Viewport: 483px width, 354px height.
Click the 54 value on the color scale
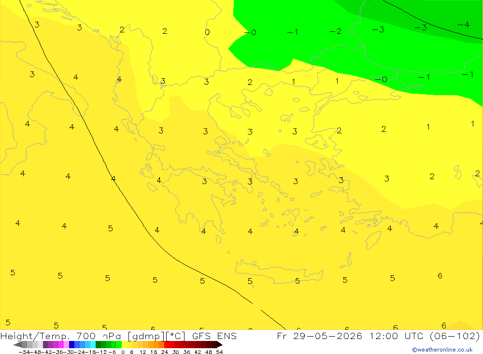[219, 352]
